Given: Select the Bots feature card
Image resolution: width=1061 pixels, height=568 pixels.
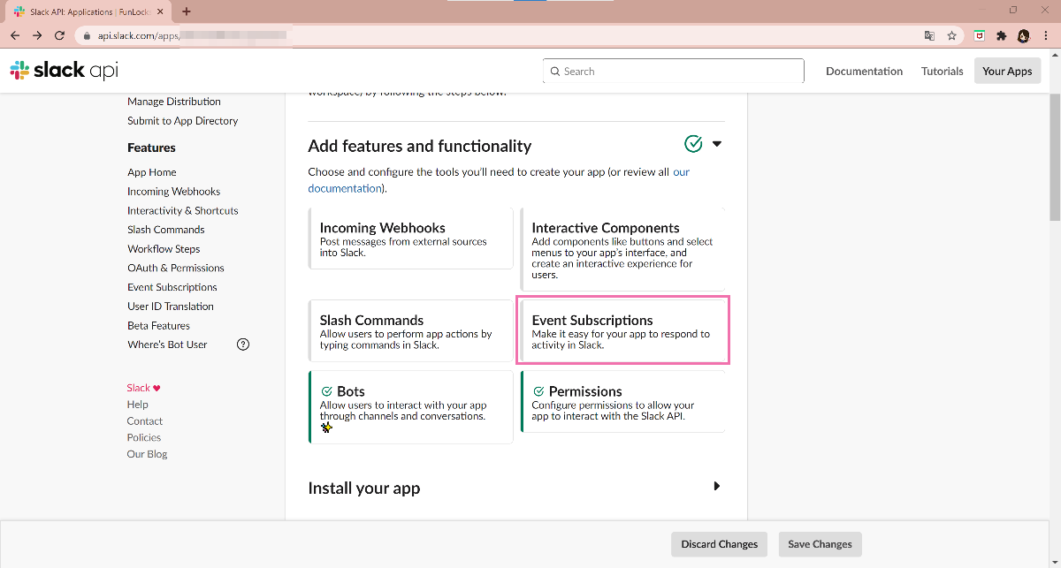Looking at the screenshot, I should [x=411, y=406].
